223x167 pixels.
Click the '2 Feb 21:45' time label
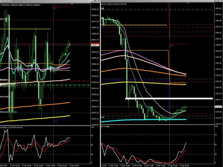pyautogui.click(x=161, y=166)
